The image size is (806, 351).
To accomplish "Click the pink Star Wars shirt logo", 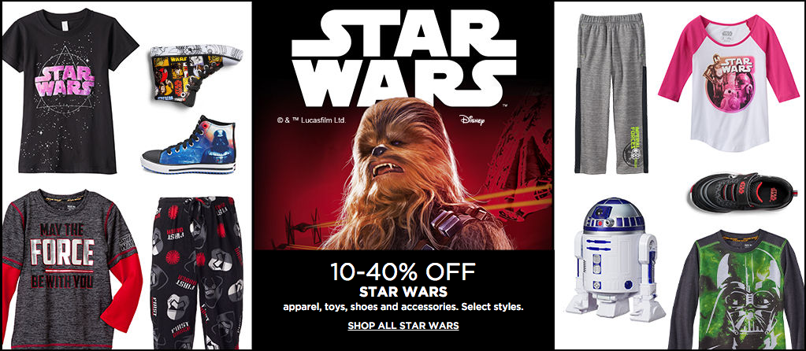I will [x=65, y=80].
